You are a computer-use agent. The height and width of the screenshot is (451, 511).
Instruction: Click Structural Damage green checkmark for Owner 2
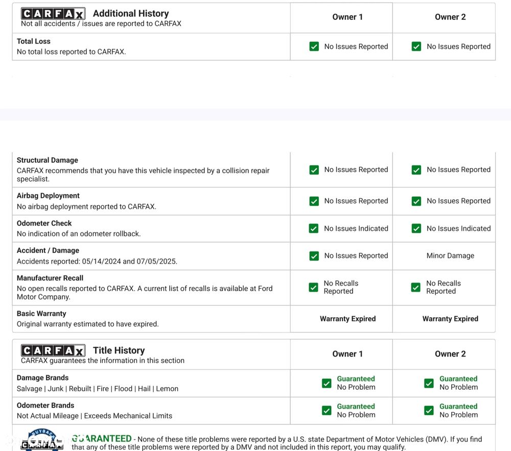[416, 170]
